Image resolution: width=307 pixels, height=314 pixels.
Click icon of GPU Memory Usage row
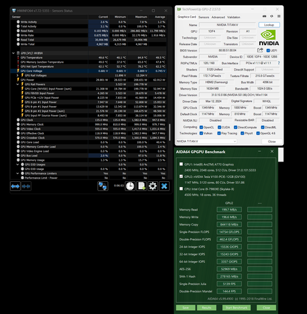pos(18,160)
